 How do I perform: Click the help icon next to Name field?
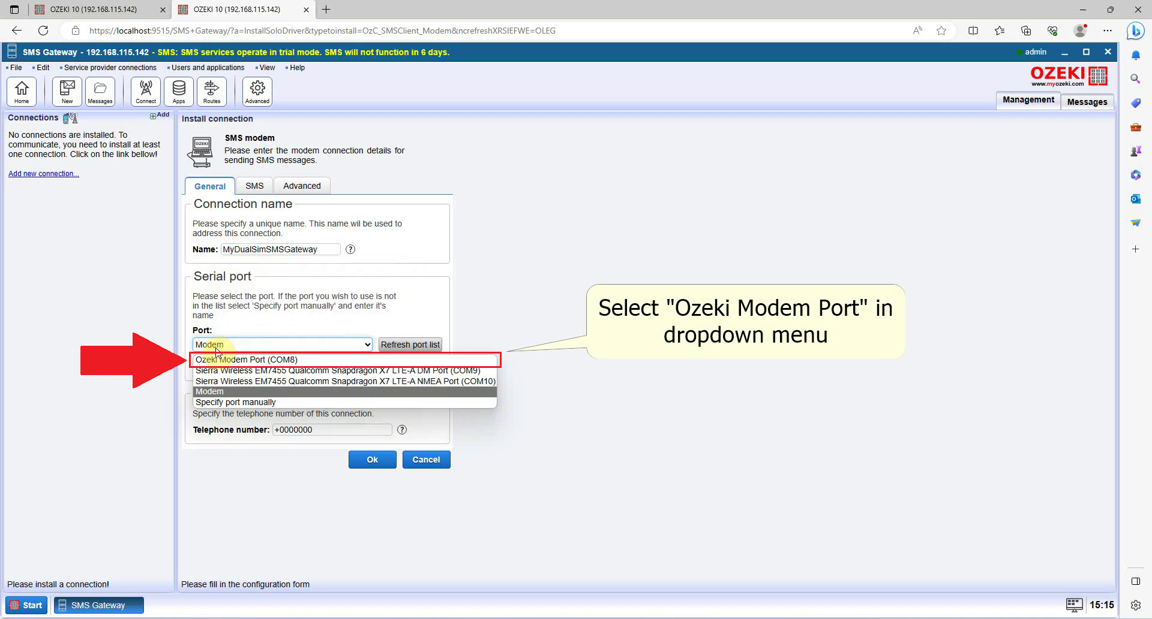pos(350,249)
